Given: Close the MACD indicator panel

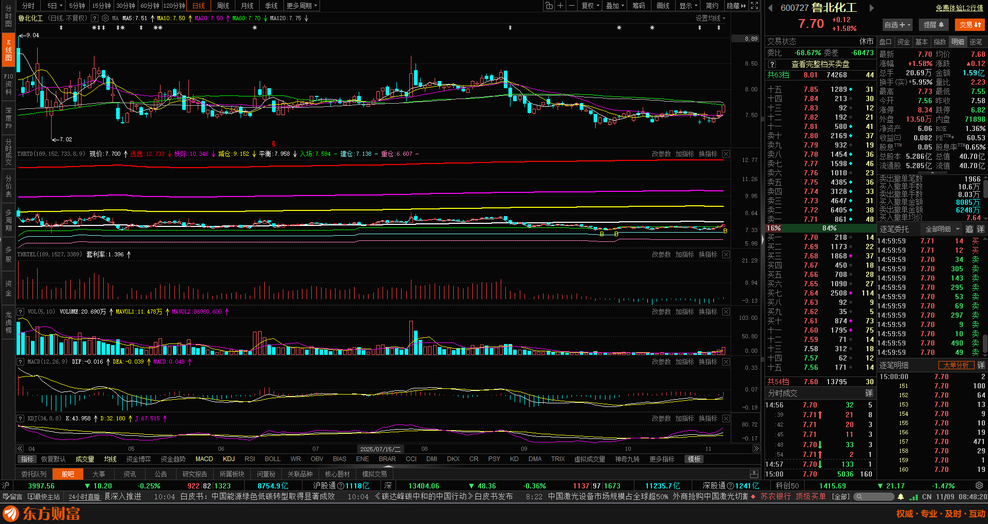Looking at the screenshot, I should 726,362.
